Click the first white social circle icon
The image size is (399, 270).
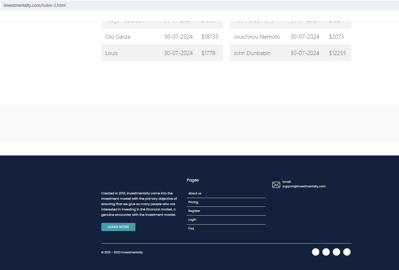[315, 252]
